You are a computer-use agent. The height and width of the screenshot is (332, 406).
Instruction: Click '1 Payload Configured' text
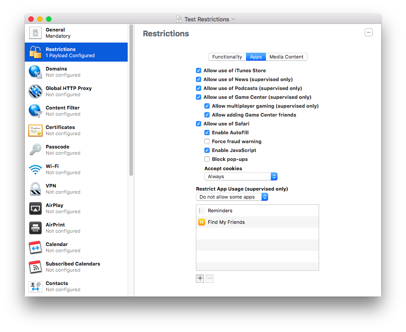[70, 55]
